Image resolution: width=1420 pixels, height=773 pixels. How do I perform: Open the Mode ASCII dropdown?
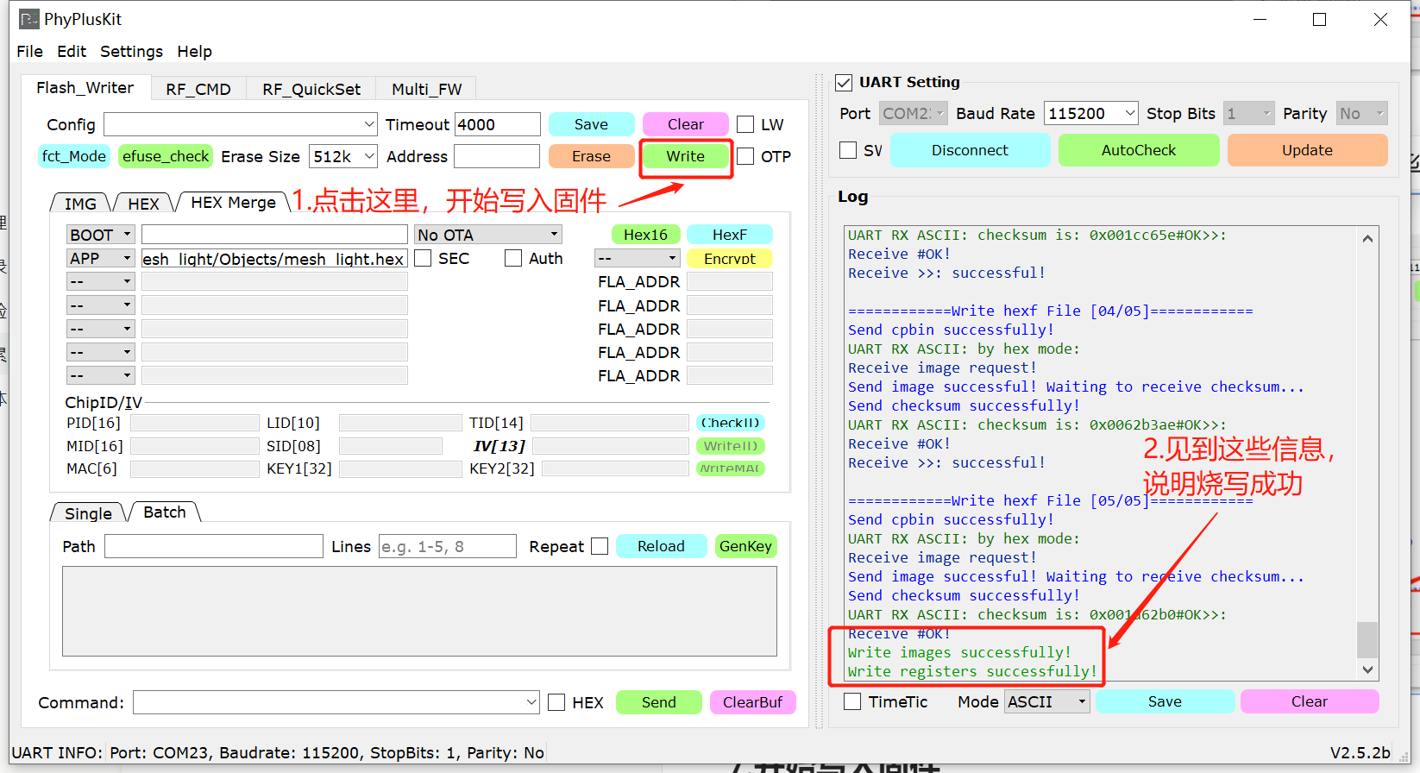click(x=1048, y=701)
